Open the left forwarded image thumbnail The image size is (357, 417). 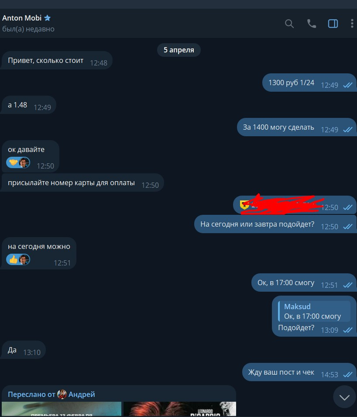(62, 409)
